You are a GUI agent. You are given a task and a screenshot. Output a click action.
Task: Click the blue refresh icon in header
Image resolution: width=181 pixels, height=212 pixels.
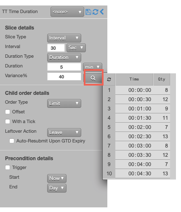[x=95, y=12]
